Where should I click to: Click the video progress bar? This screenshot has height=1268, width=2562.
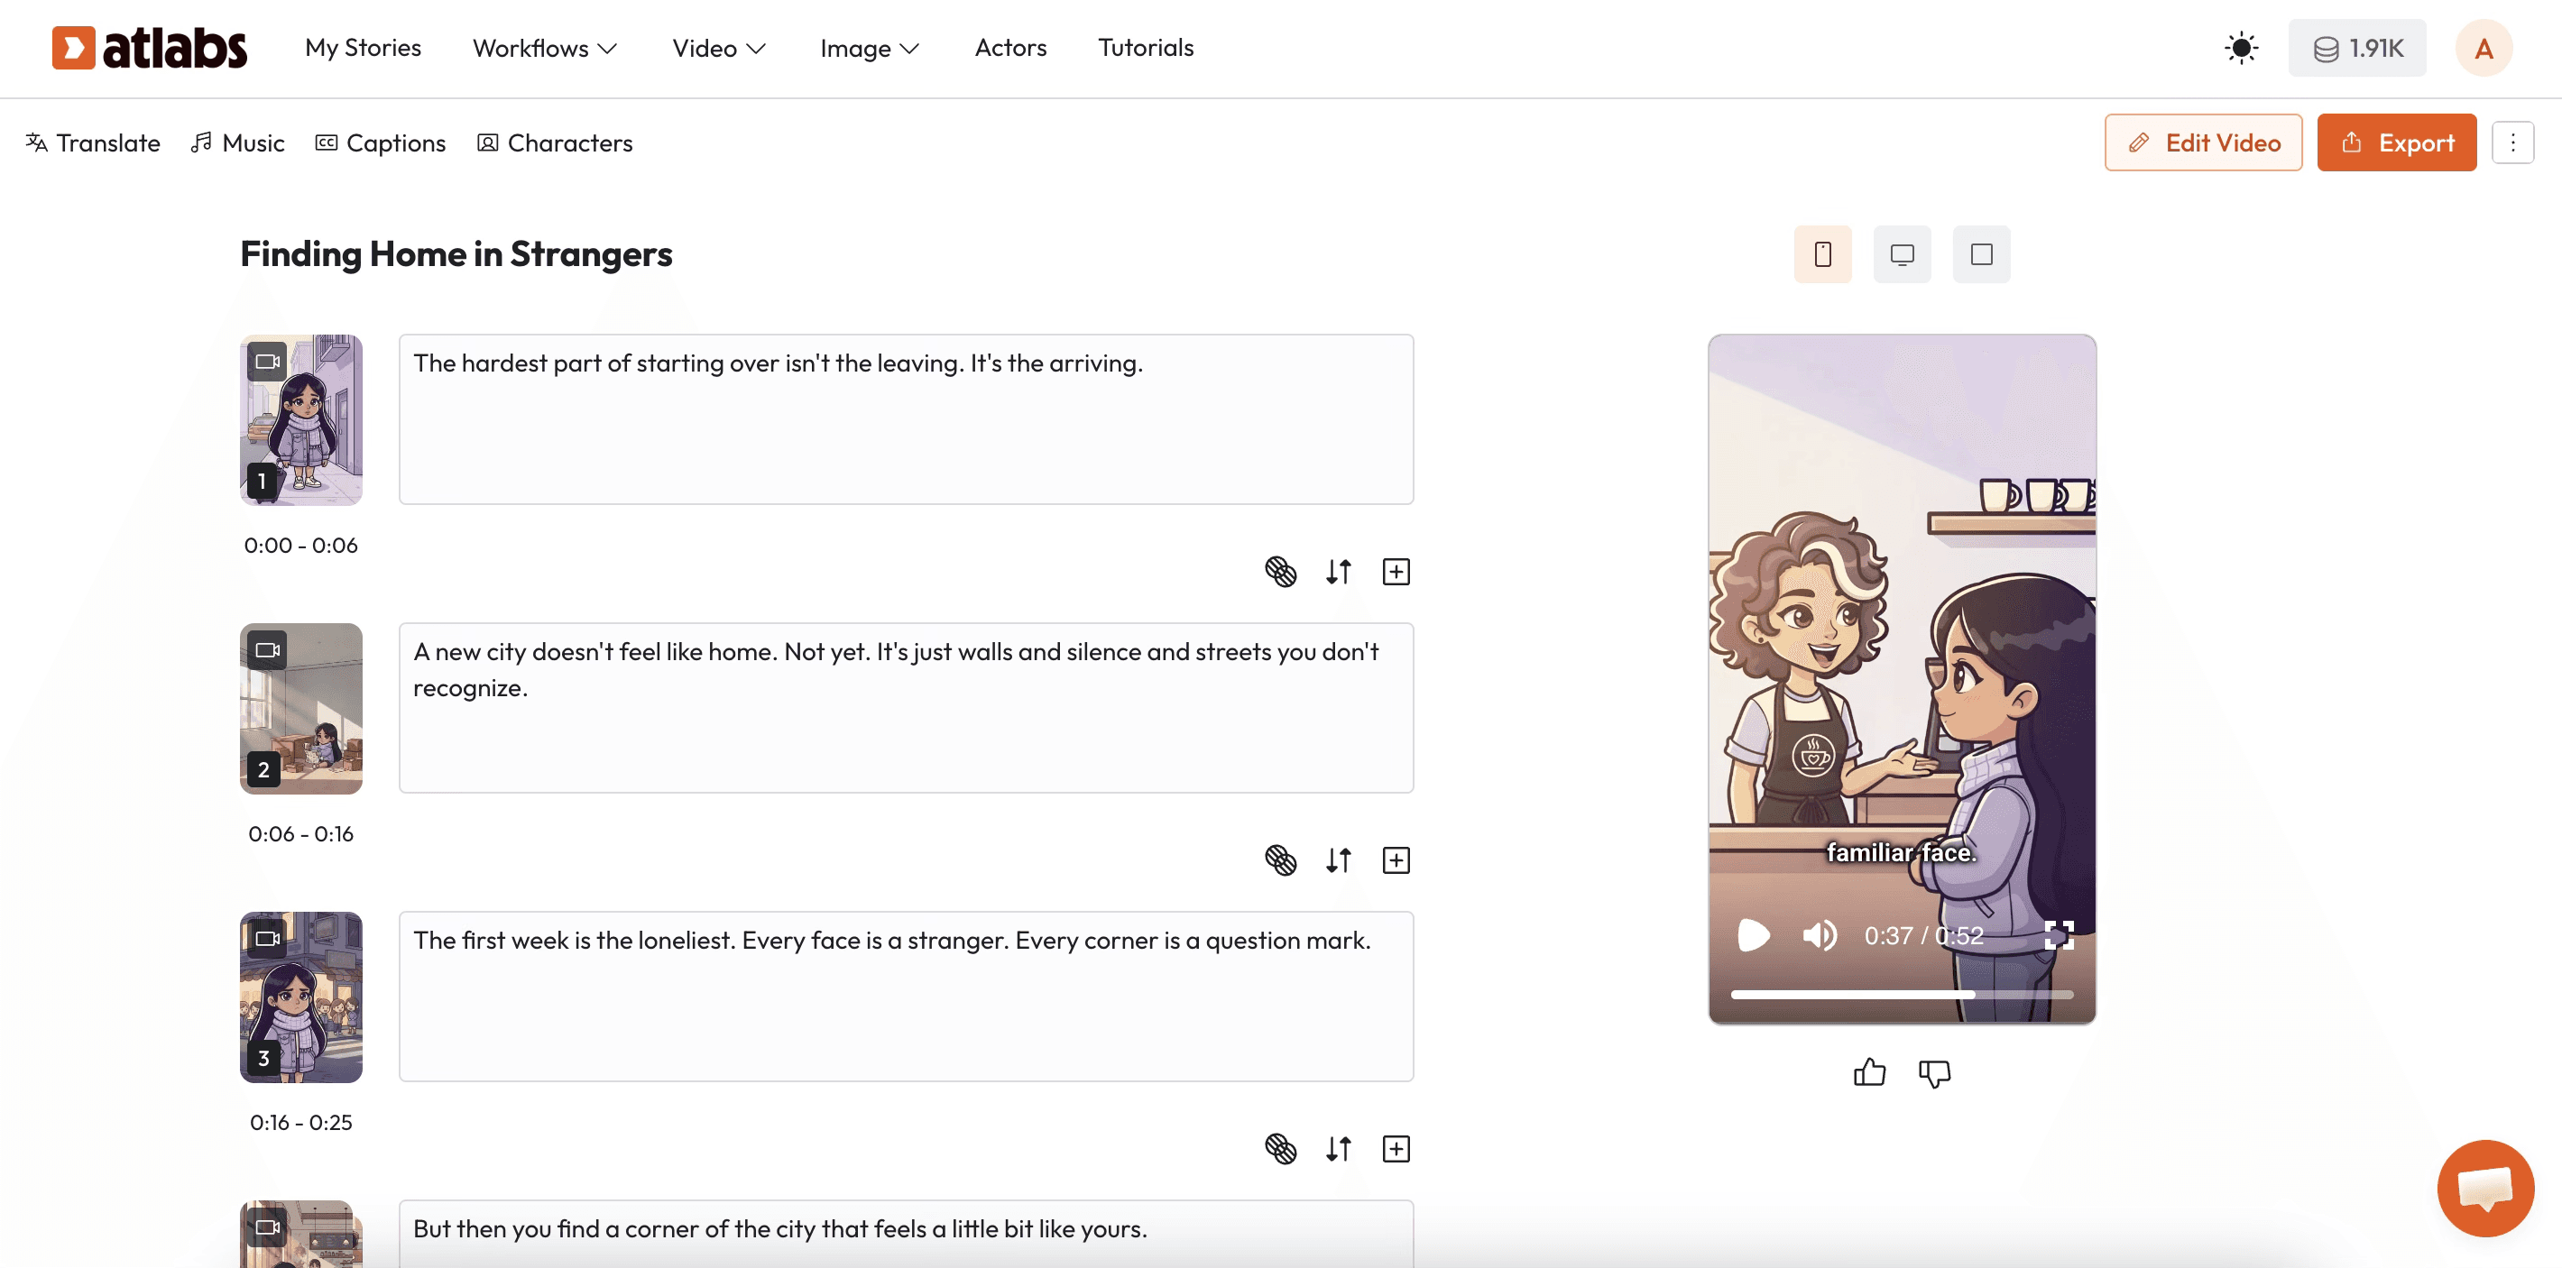(x=1901, y=995)
